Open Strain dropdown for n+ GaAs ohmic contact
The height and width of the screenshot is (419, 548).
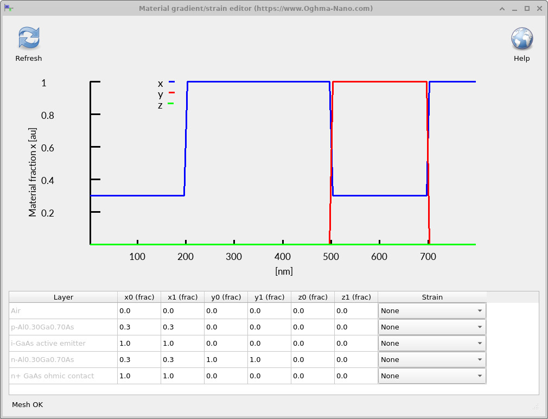(432, 376)
